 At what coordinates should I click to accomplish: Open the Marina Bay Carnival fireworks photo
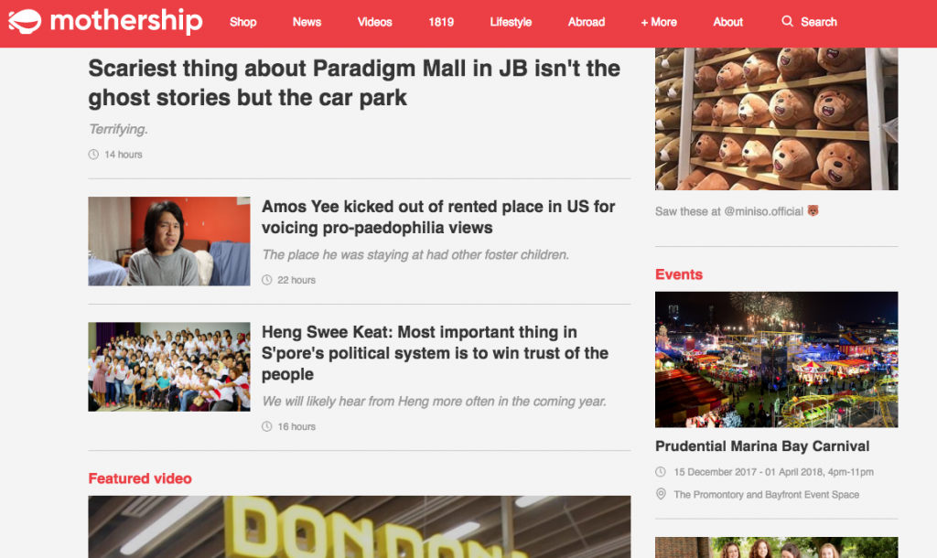[776, 359]
